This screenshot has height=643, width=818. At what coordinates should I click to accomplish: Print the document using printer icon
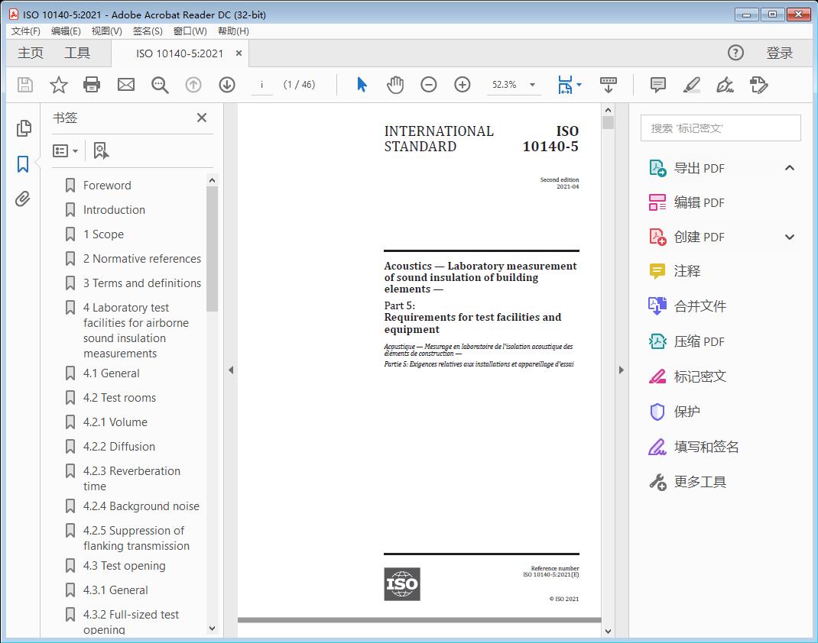coord(92,85)
